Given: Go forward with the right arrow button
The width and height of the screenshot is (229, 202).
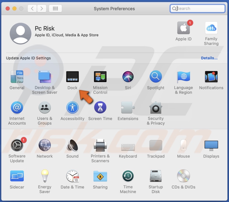Looking at the screenshot, I should [42, 8].
